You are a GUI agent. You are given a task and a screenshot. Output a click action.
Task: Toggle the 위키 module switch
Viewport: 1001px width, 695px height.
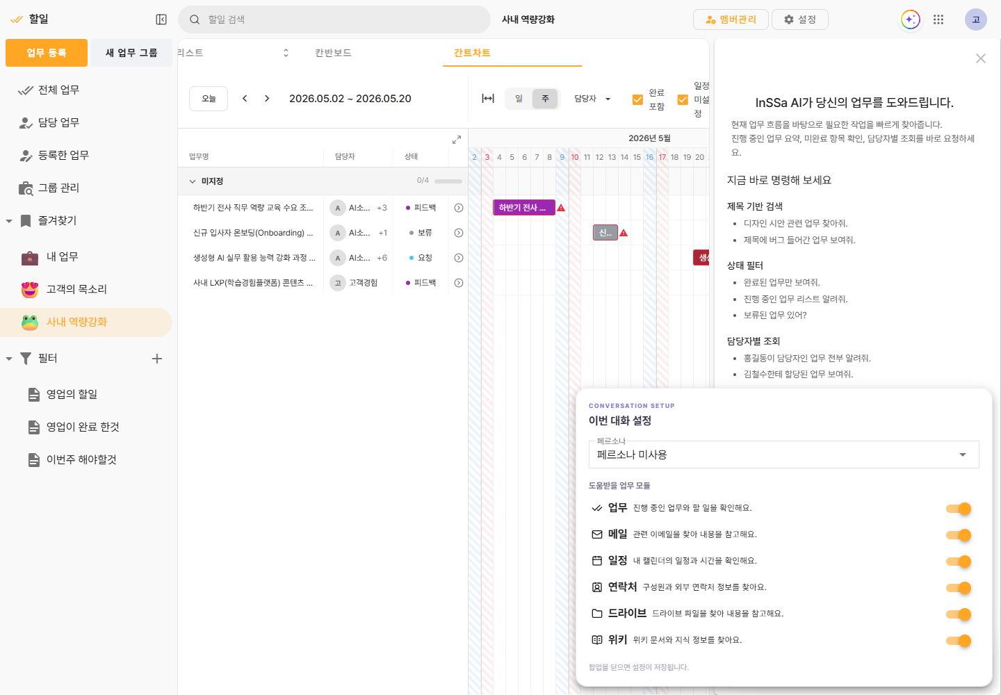[x=959, y=641]
